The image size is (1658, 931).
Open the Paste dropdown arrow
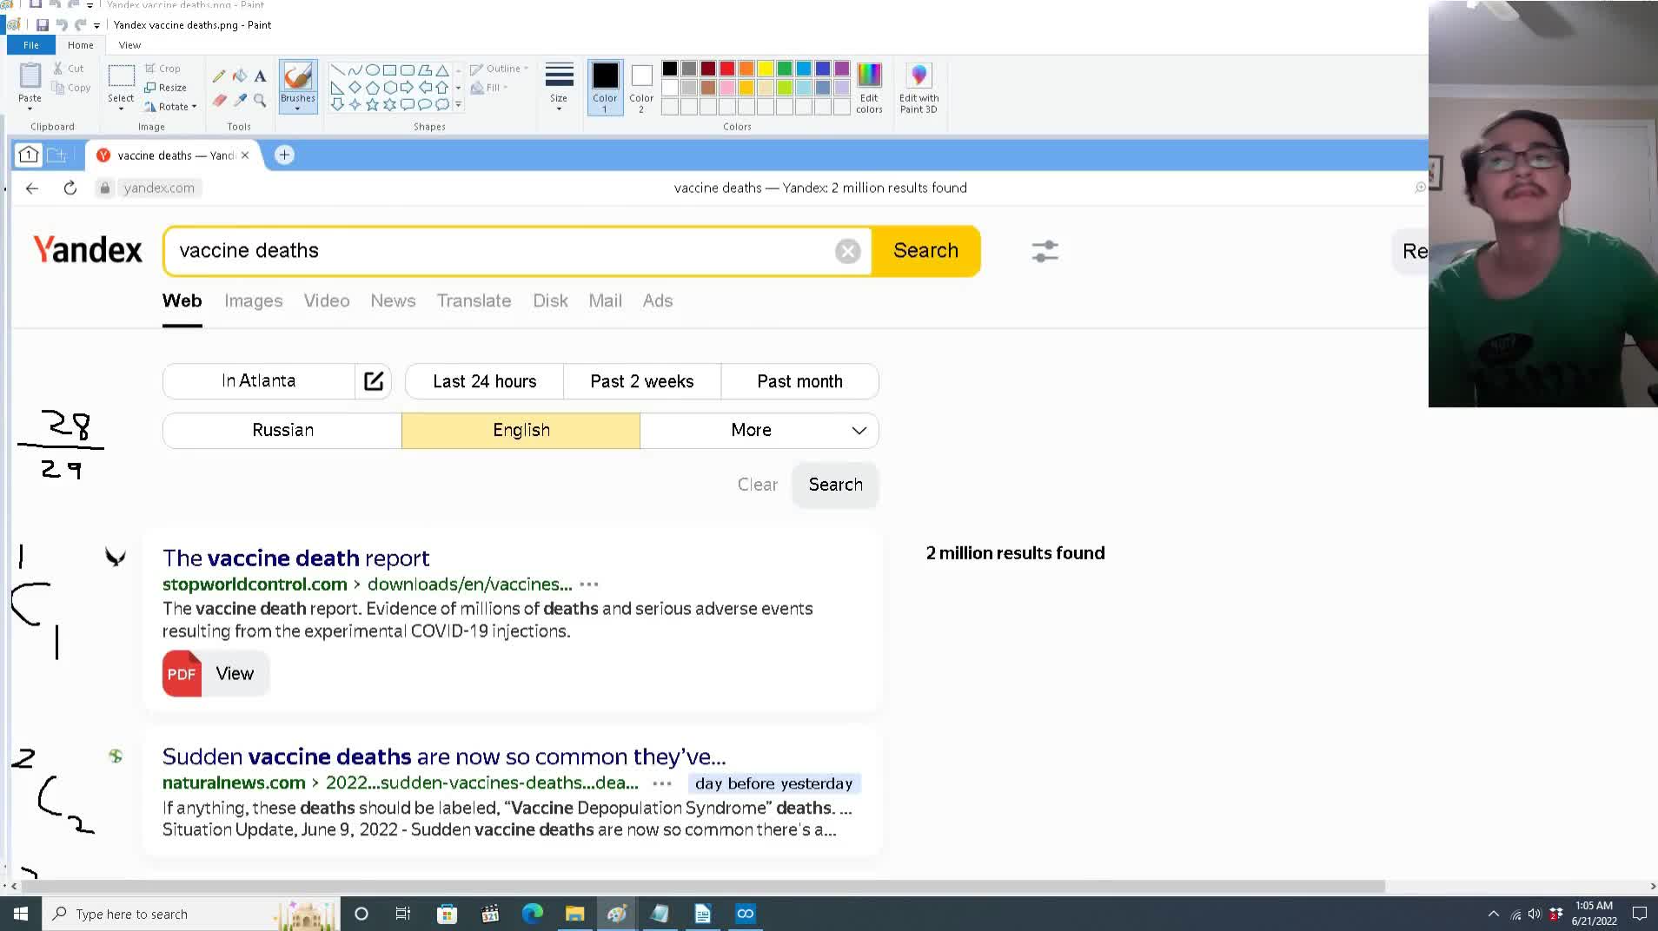pyautogui.click(x=30, y=109)
